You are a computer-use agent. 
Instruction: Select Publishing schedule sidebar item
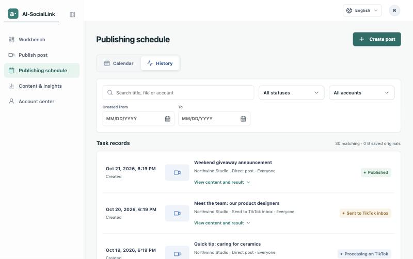(42, 71)
